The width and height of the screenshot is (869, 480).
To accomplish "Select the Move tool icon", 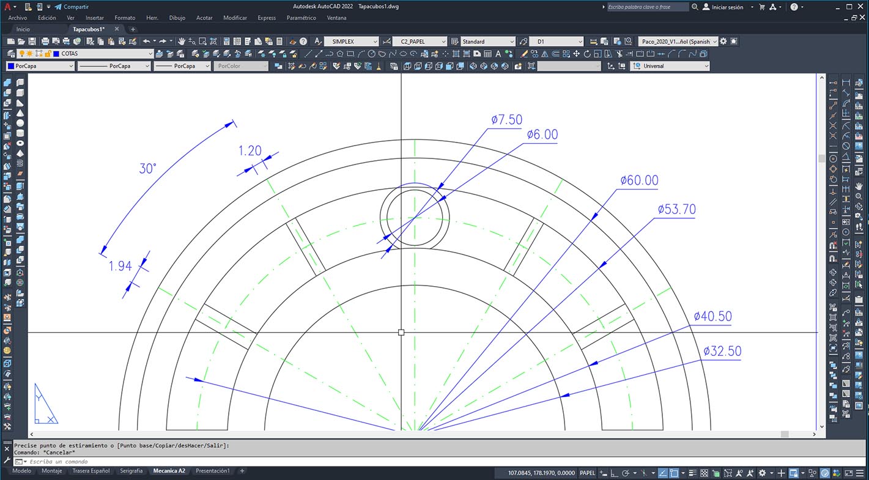I will 576,54.
